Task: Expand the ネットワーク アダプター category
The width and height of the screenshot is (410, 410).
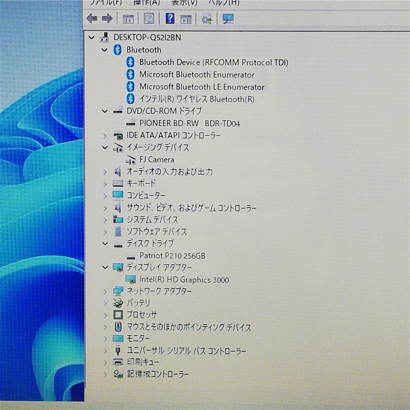Action: (x=105, y=291)
